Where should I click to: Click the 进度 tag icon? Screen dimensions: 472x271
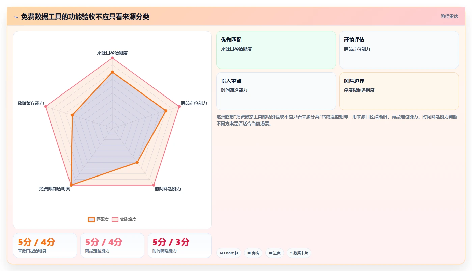coord(270,253)
